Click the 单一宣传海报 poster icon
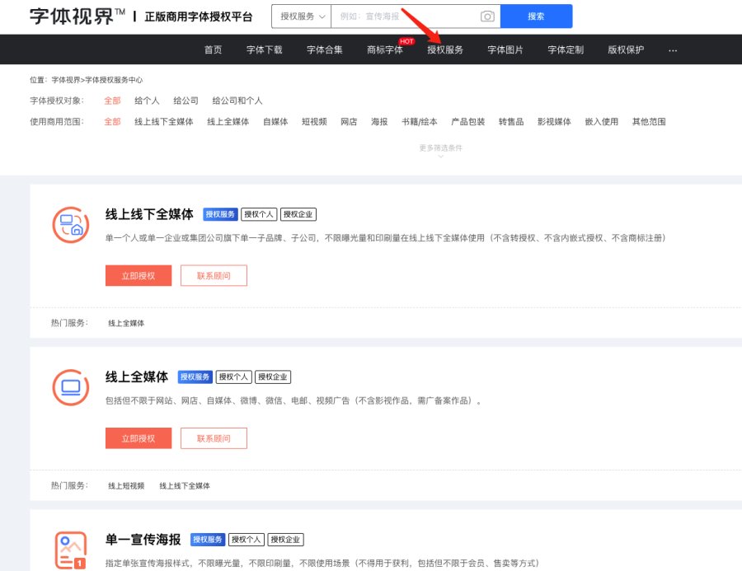The image size is (742, 571). click(x=70, y=550)
